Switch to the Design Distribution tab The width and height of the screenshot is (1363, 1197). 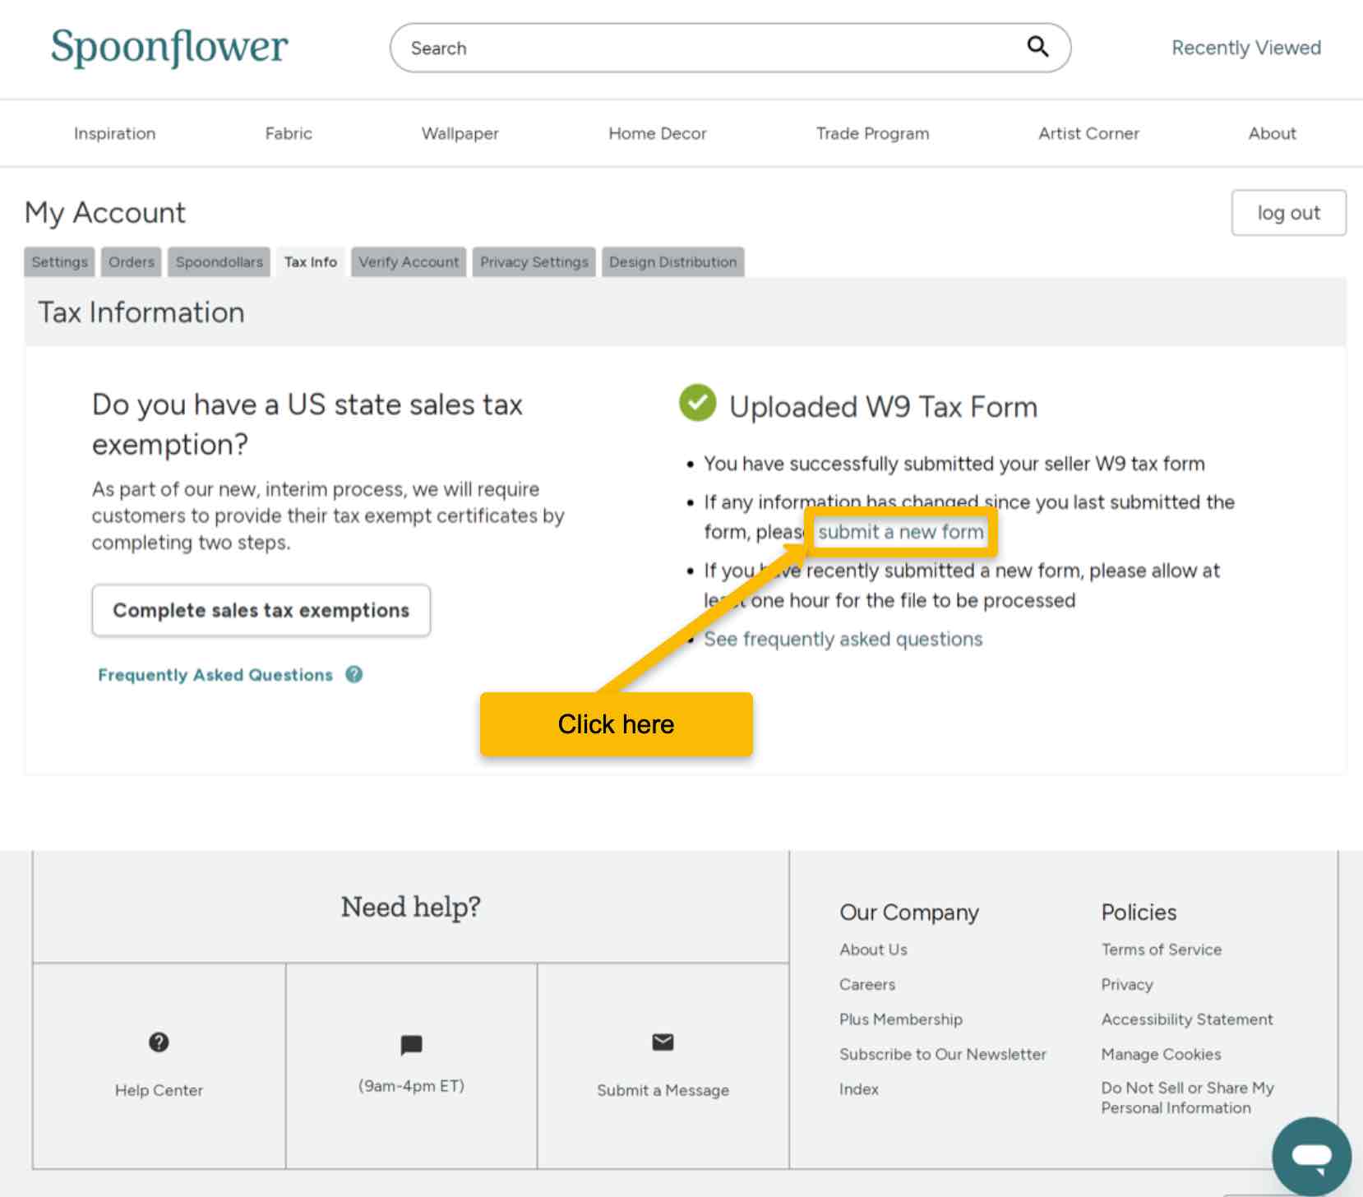[x=673, y=261]
